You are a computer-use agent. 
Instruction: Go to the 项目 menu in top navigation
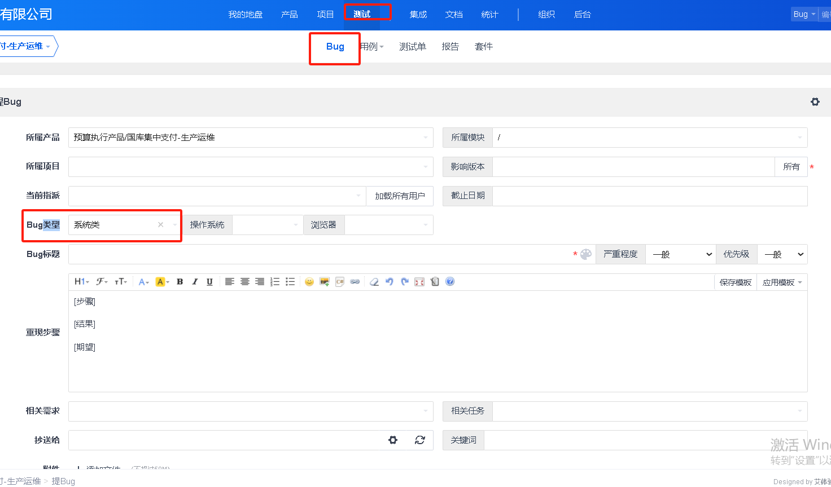325,15
